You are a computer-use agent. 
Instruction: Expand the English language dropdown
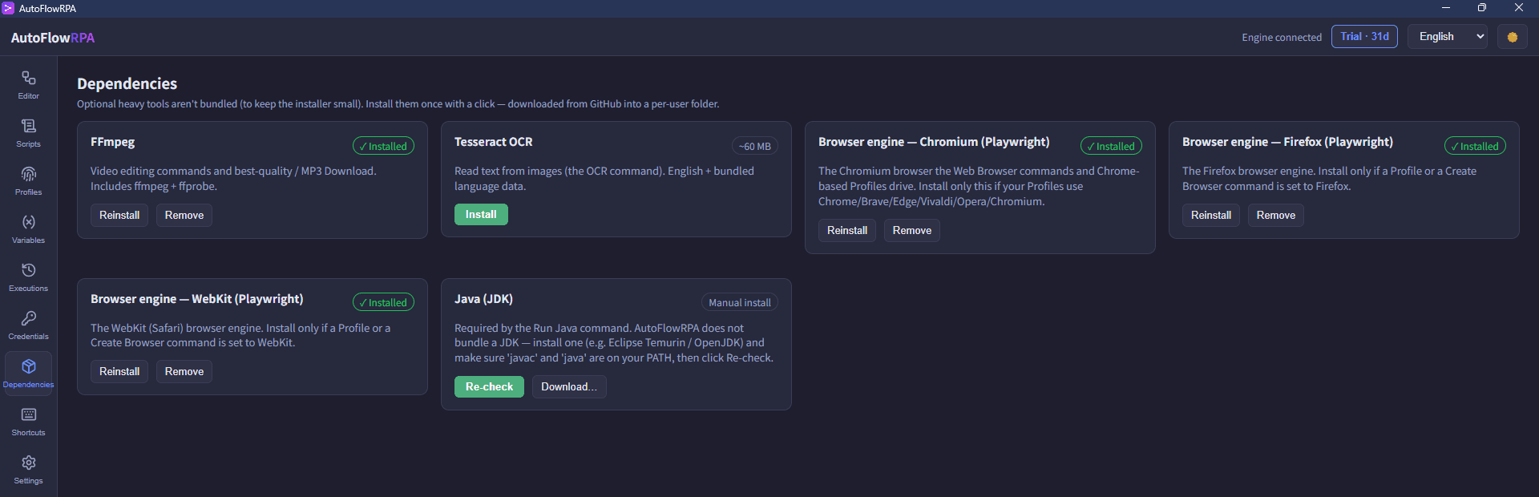1448,37
